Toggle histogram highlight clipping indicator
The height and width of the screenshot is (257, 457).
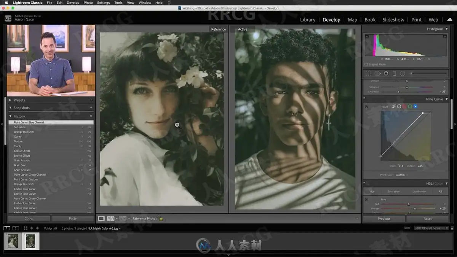(444, 36)
